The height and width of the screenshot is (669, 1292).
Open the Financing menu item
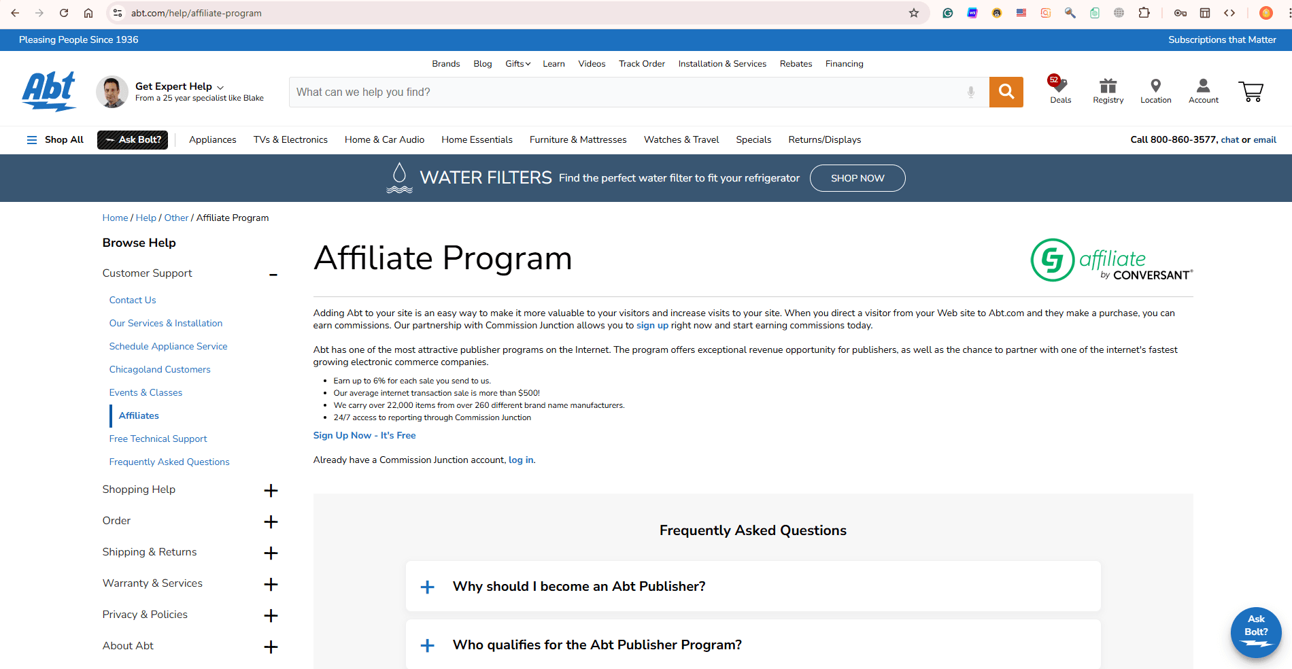pyautogui.click(x=845, y=64)
